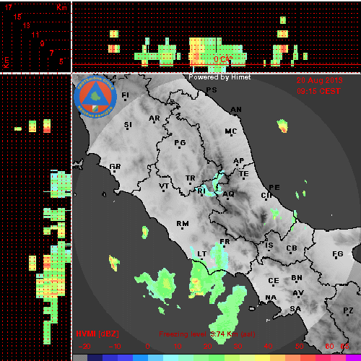
Task: Click the RM city label on map
Action: pos(183,224)
